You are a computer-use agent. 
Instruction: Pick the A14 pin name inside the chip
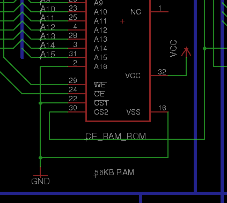tap(100, 48)
